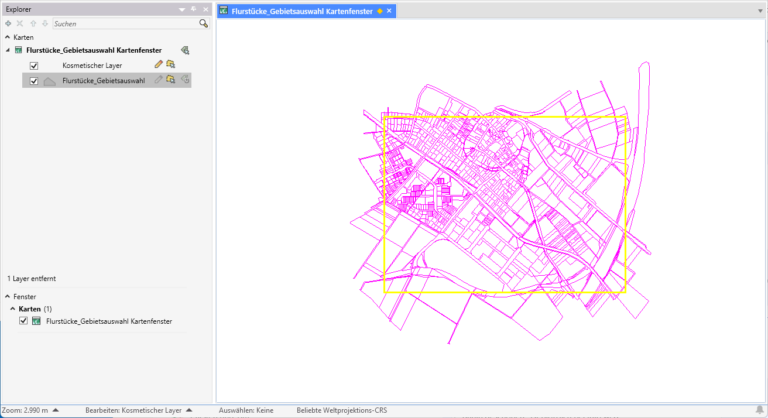The image size is (768, 418).
Task: Collapse the Karten section chevron
Action: (x=8, y=37)
